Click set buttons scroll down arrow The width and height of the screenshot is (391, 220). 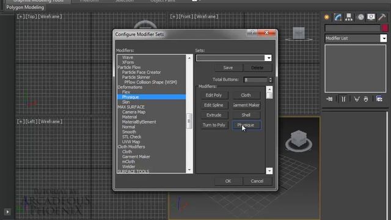click(x=269, y=171)
